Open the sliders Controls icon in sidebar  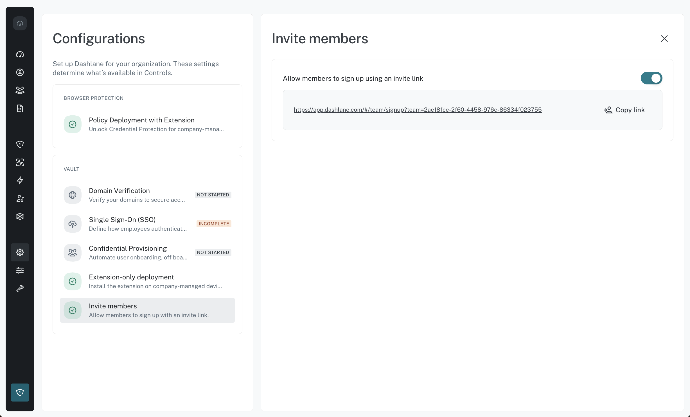20,270
